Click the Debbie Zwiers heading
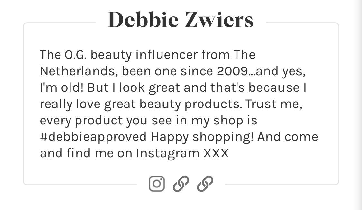The width and height of the screenshot is (362, 210). click(x=181, y=20)
